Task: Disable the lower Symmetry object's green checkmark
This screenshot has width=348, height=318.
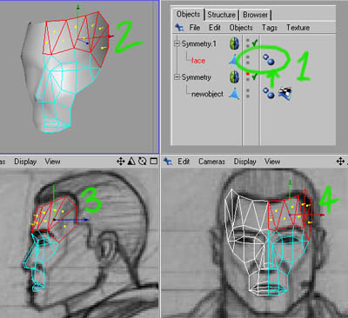Action: (x=255, y=77)
